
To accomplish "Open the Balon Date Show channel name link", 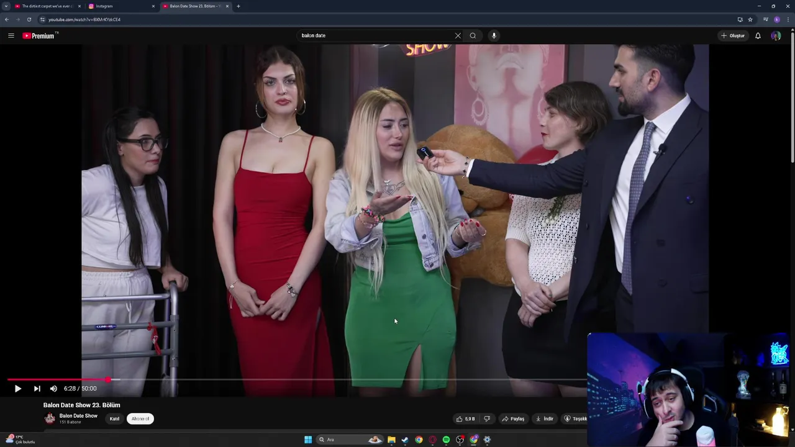I will tap(78, 416).
